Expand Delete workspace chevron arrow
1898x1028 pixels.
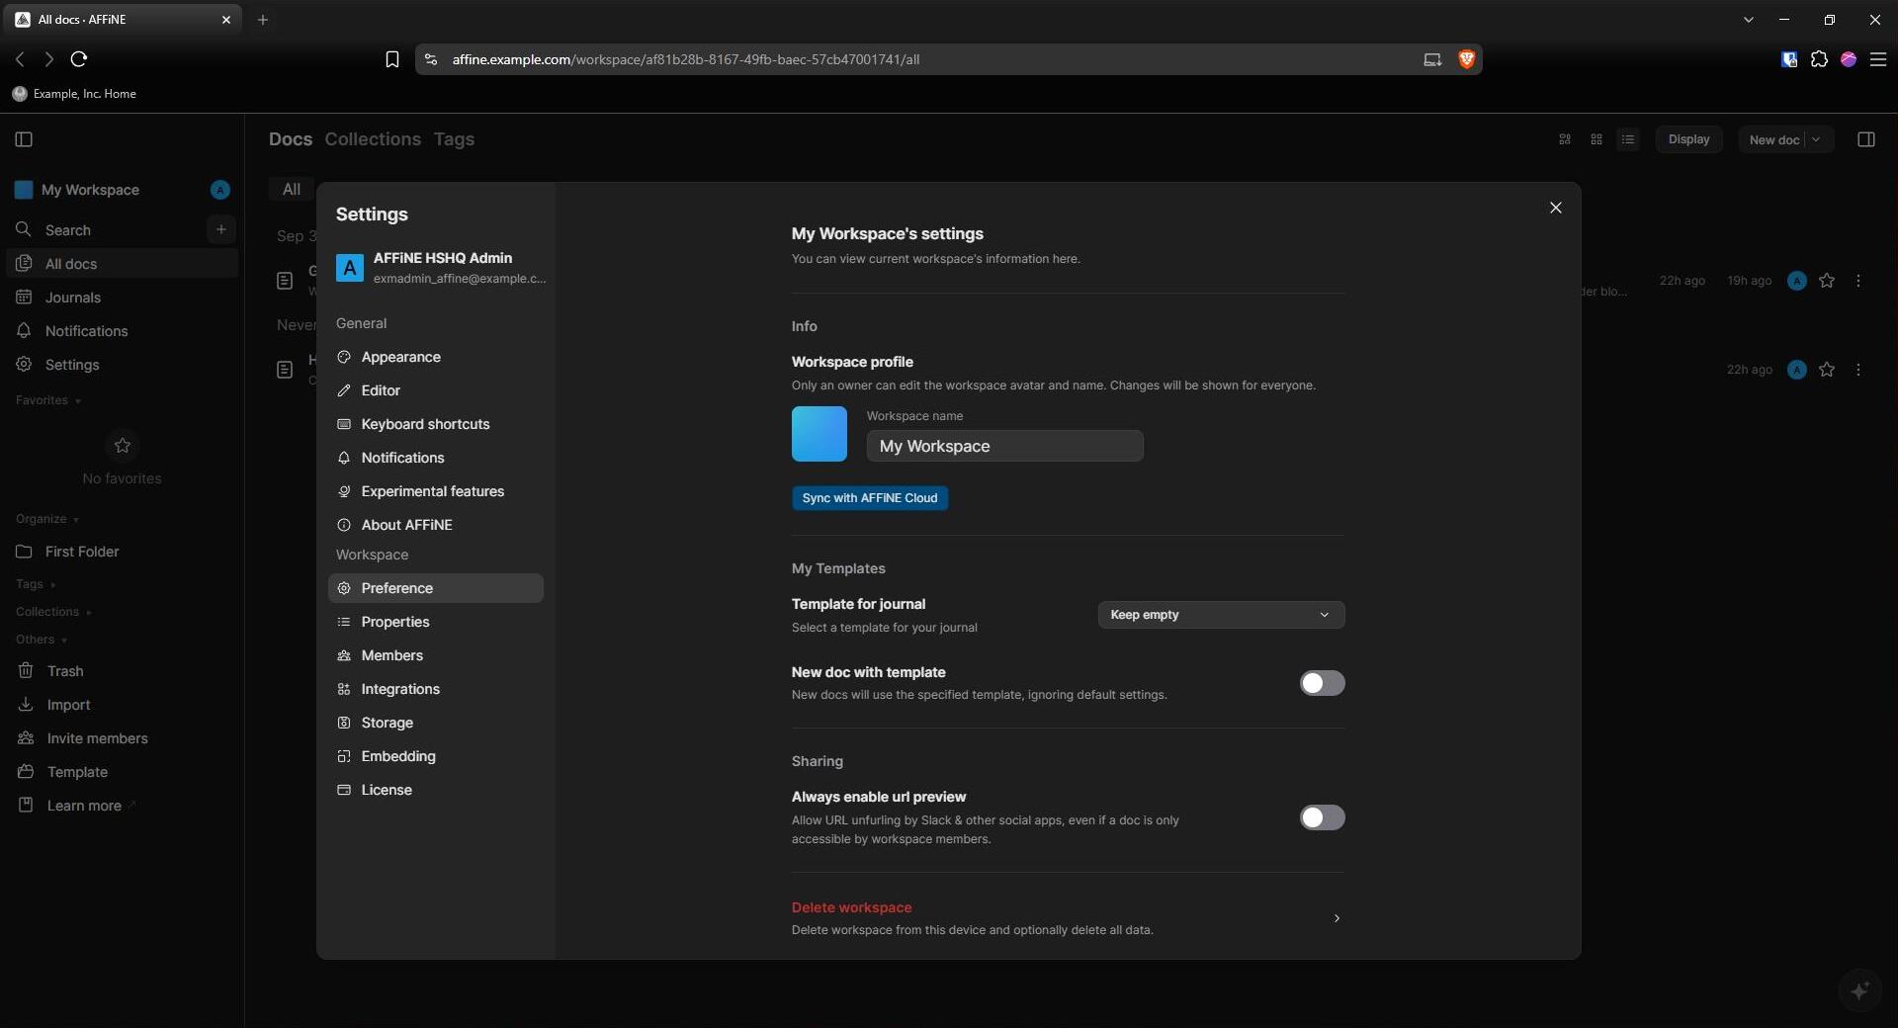[1337, 918]
